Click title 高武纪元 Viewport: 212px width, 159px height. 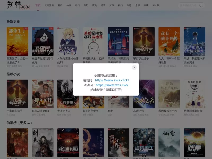coord(138,111)
